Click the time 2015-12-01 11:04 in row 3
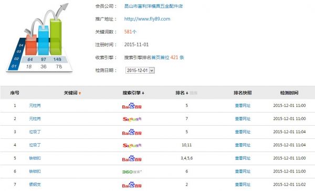Viewport: 315px width, 191px height. tap(289, 132)
